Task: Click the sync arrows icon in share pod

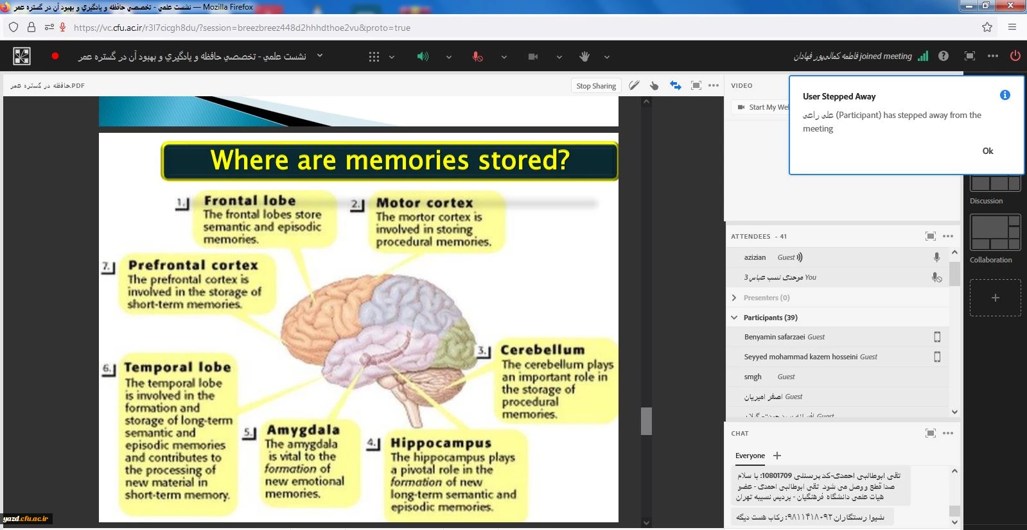Action: pos(675,85)
